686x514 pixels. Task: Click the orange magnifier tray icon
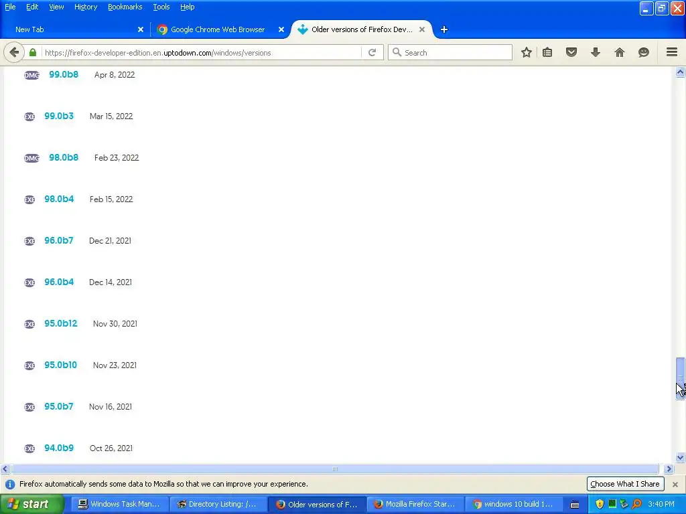tap(637, 504)
